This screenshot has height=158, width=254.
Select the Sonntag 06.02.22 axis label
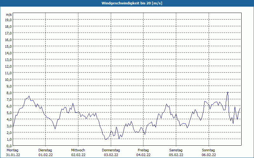(x=209, y=153)
